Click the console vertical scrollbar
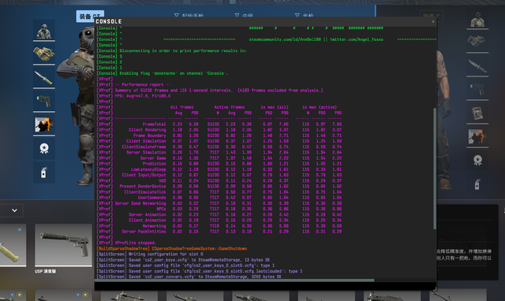Viewport: 505px width, 301px height. pos(435,169)
